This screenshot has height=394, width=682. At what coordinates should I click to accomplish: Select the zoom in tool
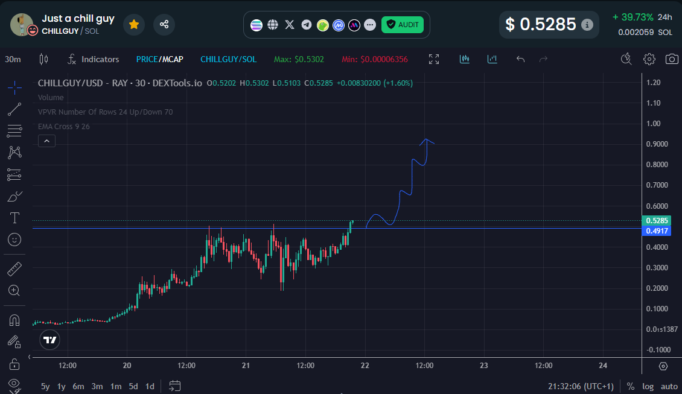pyautogui.click(x=14, y=290)
